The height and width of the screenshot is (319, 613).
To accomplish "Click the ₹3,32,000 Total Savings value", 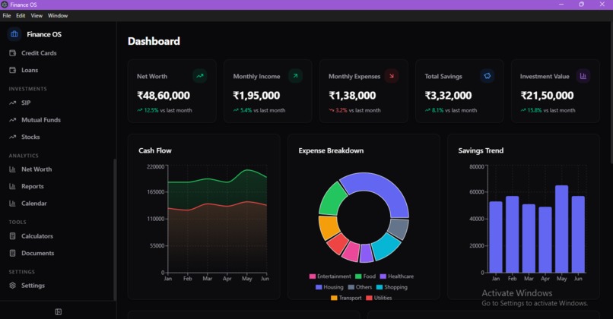I will click(x=449, y=96).
